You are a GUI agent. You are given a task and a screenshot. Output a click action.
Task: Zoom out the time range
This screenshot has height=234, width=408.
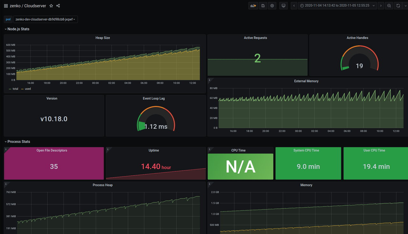pos(389,6)
